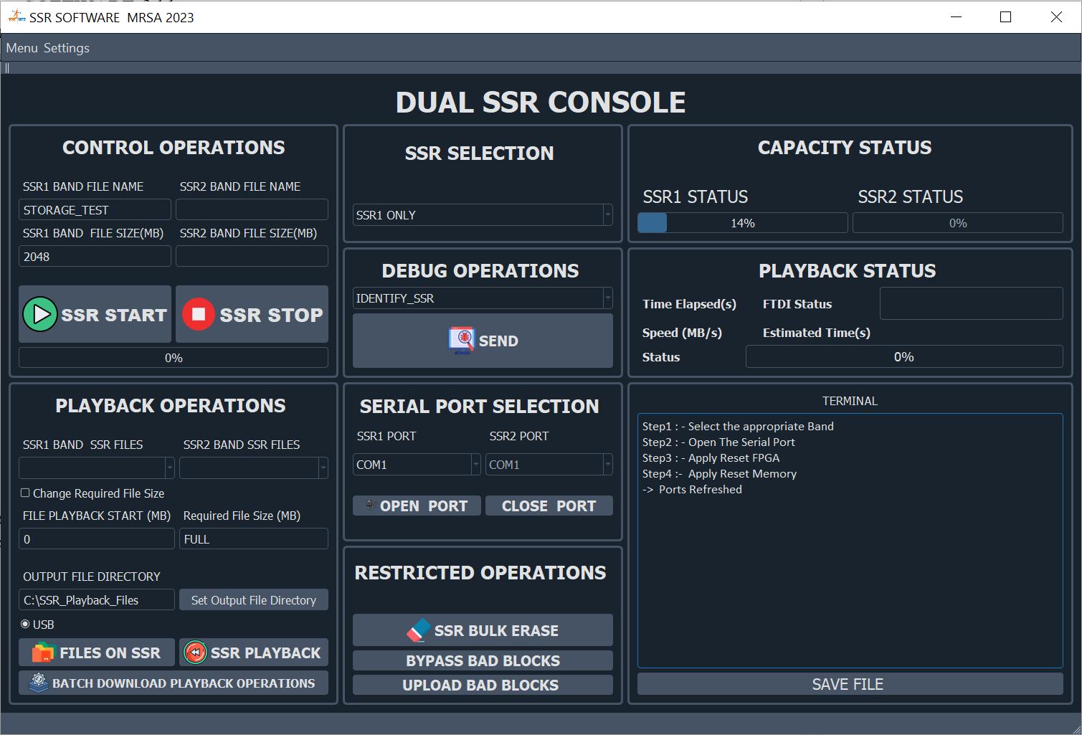Click the SSR Software logo in the title bar
This screenshot has width=1082, height=735.
coord(16,16)
